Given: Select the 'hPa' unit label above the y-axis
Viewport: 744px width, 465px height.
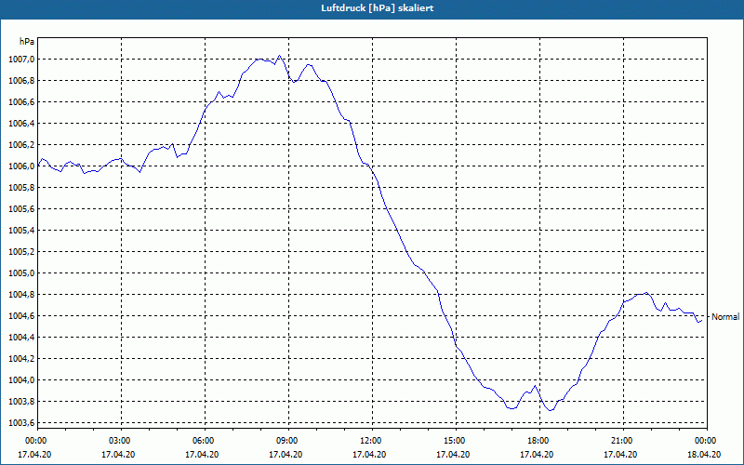Looking at the screenshot, I should pyautogui.click(x=27, y=42).
